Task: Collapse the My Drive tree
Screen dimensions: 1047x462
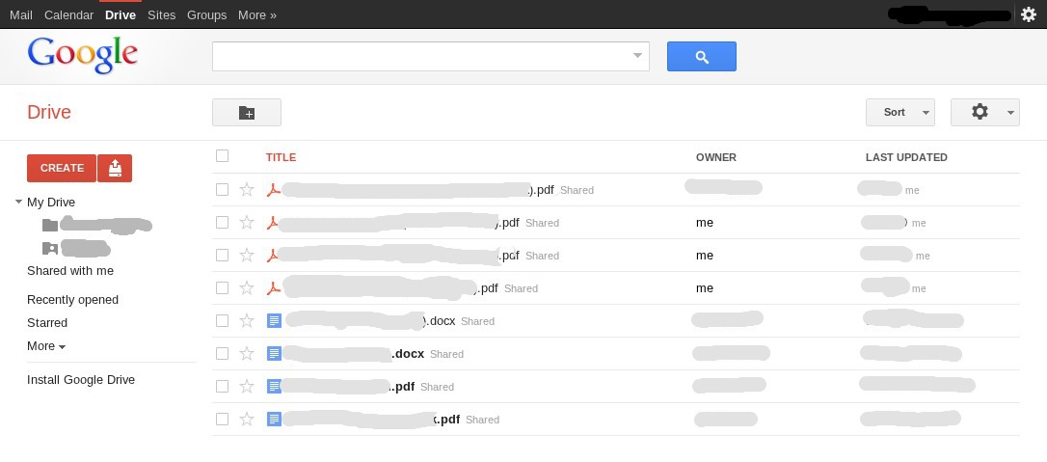Action: [x=19, y=203]
